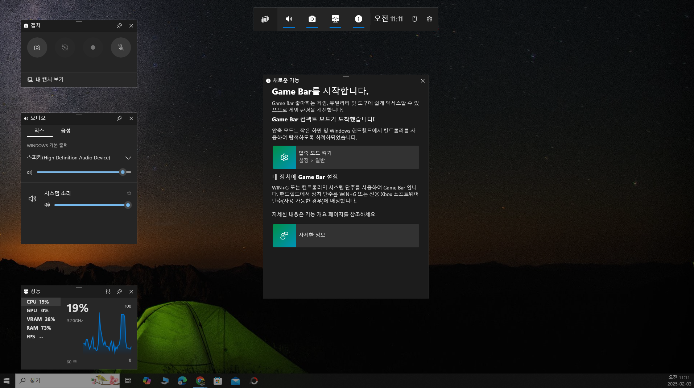
Task: Open performance options in 성능 widget
Action: tap(108, 292)
